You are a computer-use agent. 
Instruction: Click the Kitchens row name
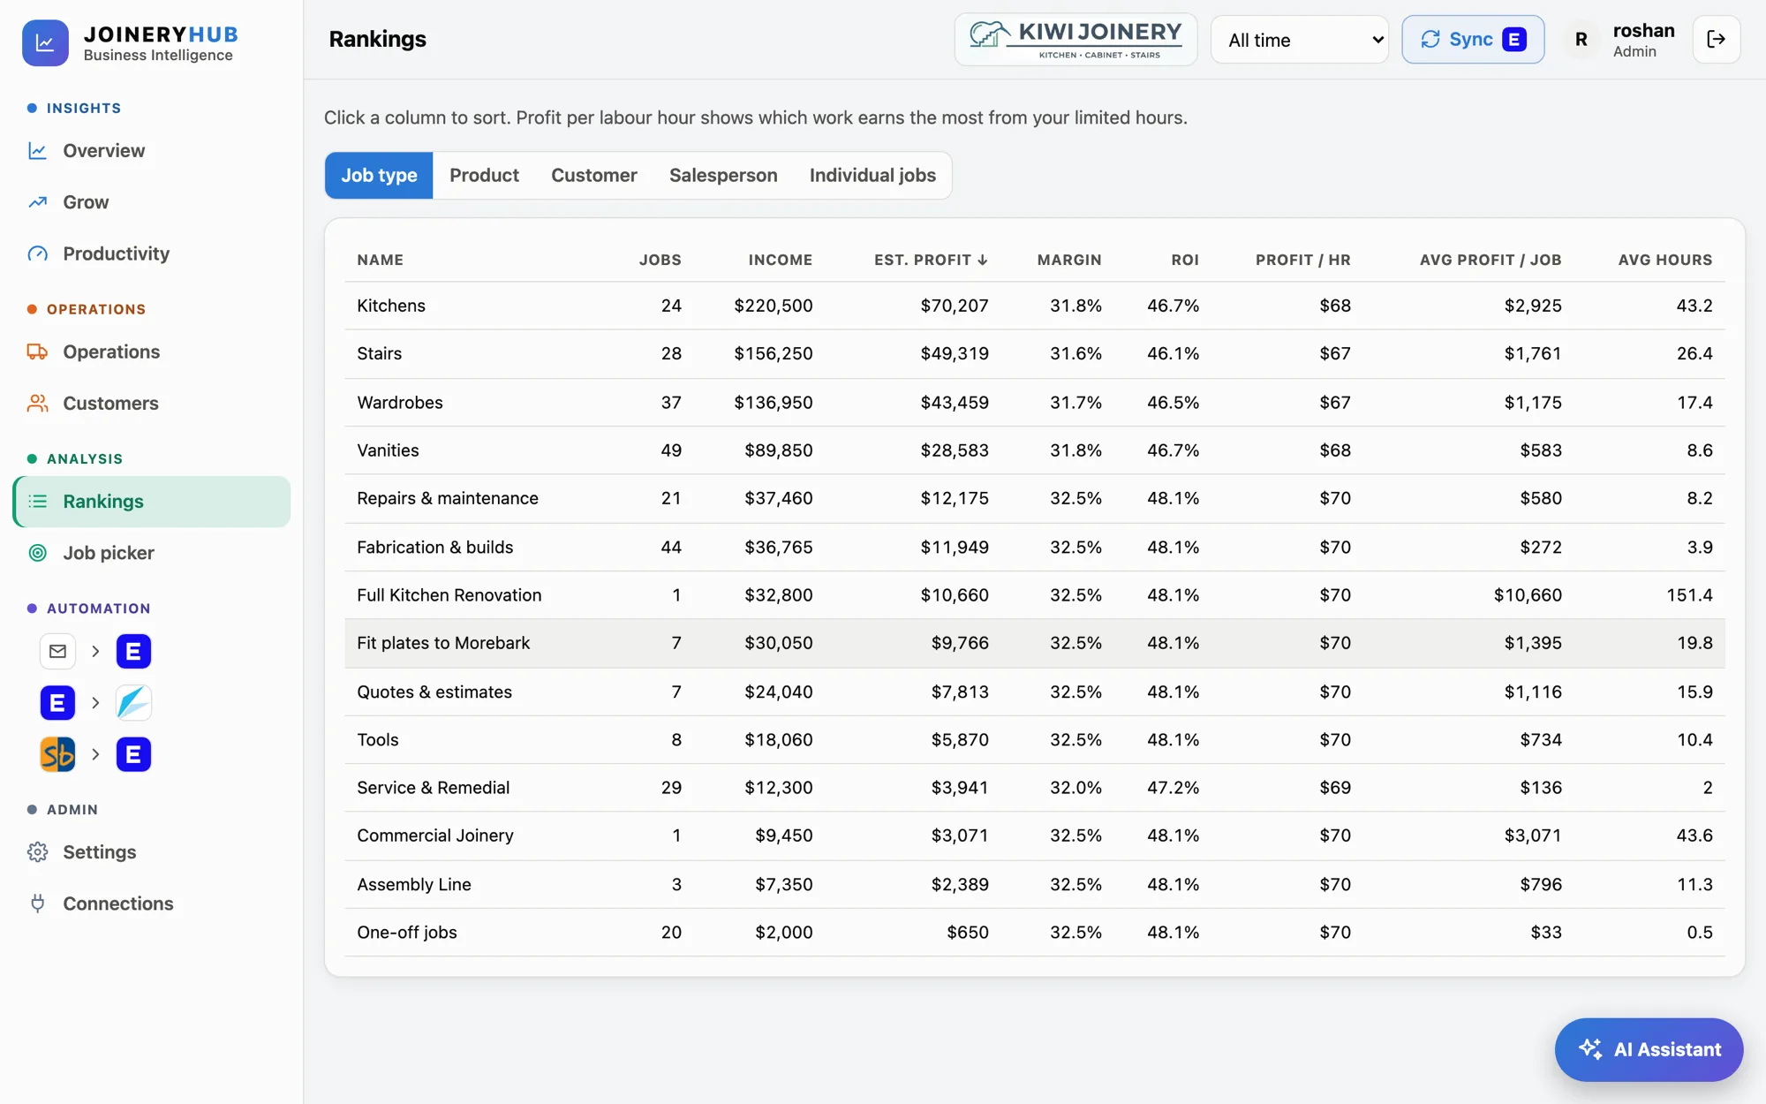(x=391, y=306)
